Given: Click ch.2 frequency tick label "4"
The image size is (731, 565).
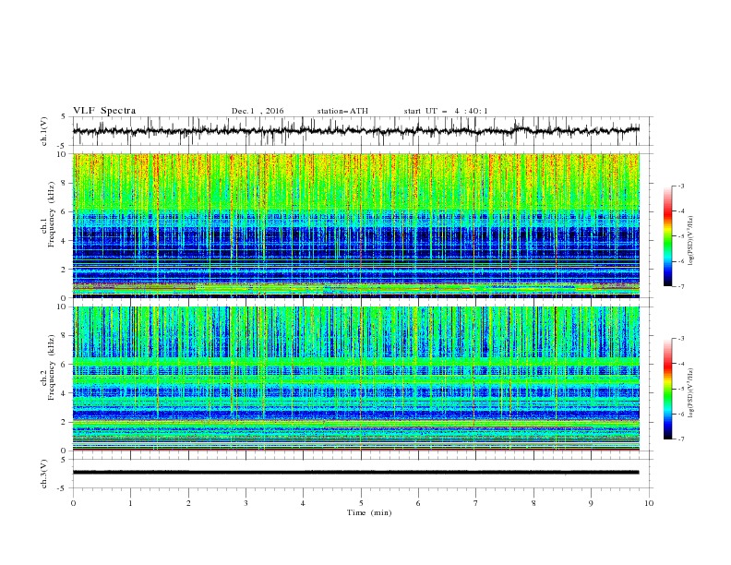Looking at the screenshot, I should (x=64, y=393).
